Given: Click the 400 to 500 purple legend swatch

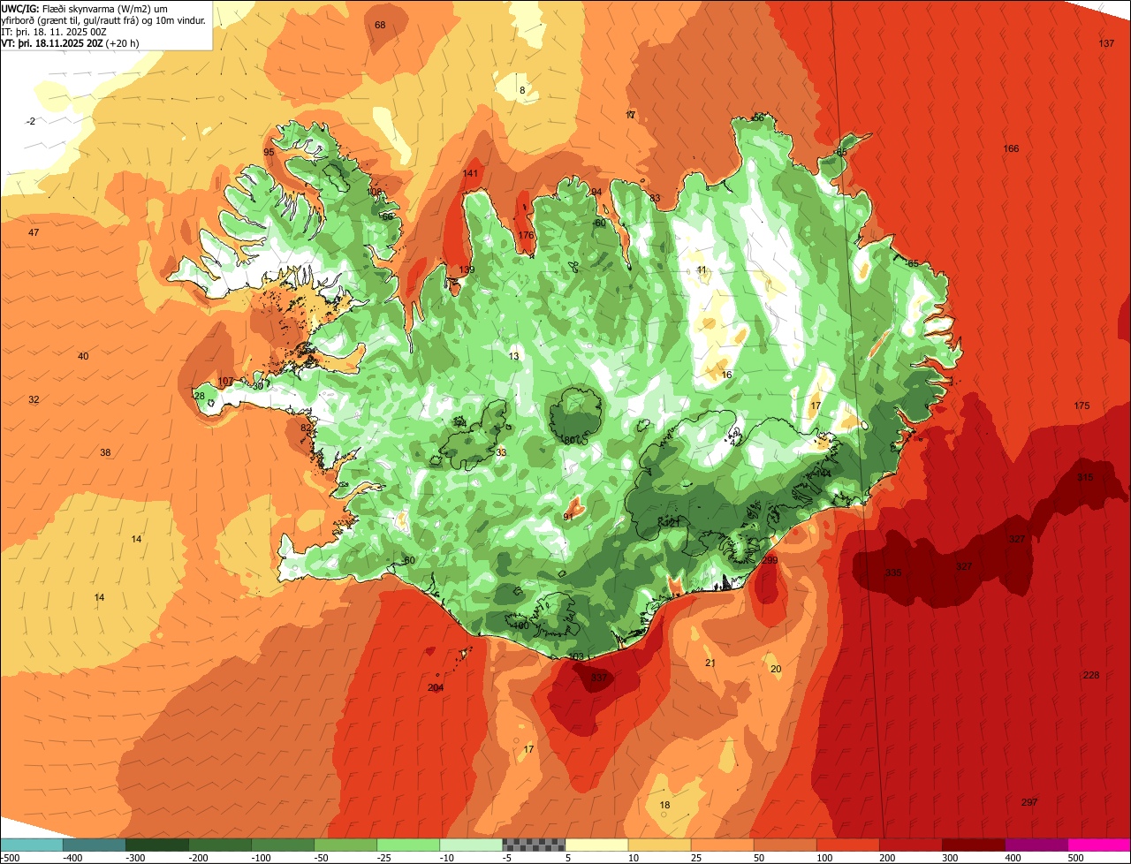Looking at the screenshot, I should point(1036,845).
